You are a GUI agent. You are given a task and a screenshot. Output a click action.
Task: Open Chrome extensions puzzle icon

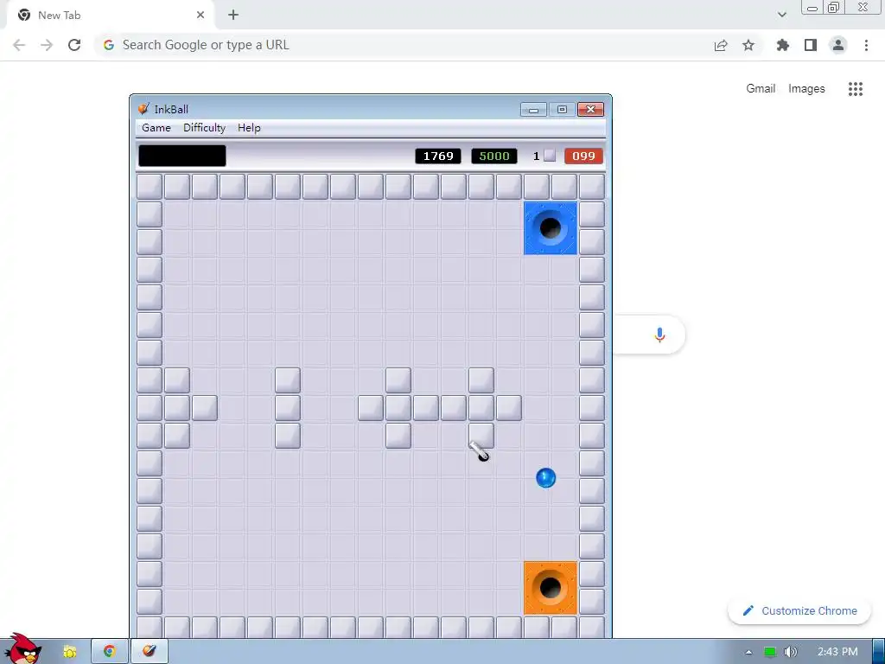783,45
